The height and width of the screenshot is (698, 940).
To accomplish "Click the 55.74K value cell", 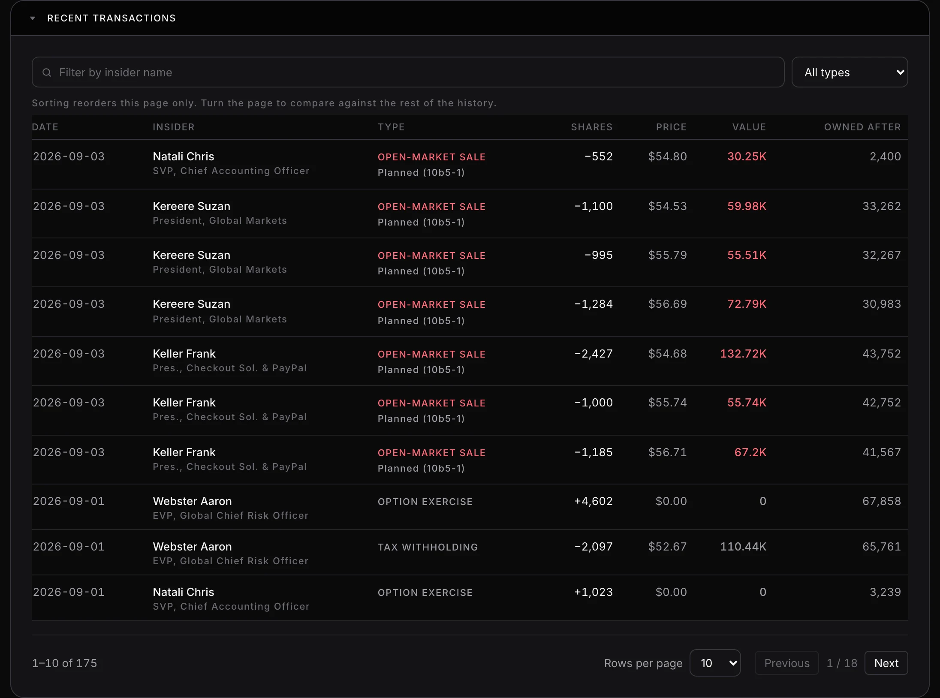I will coord(747,403).
